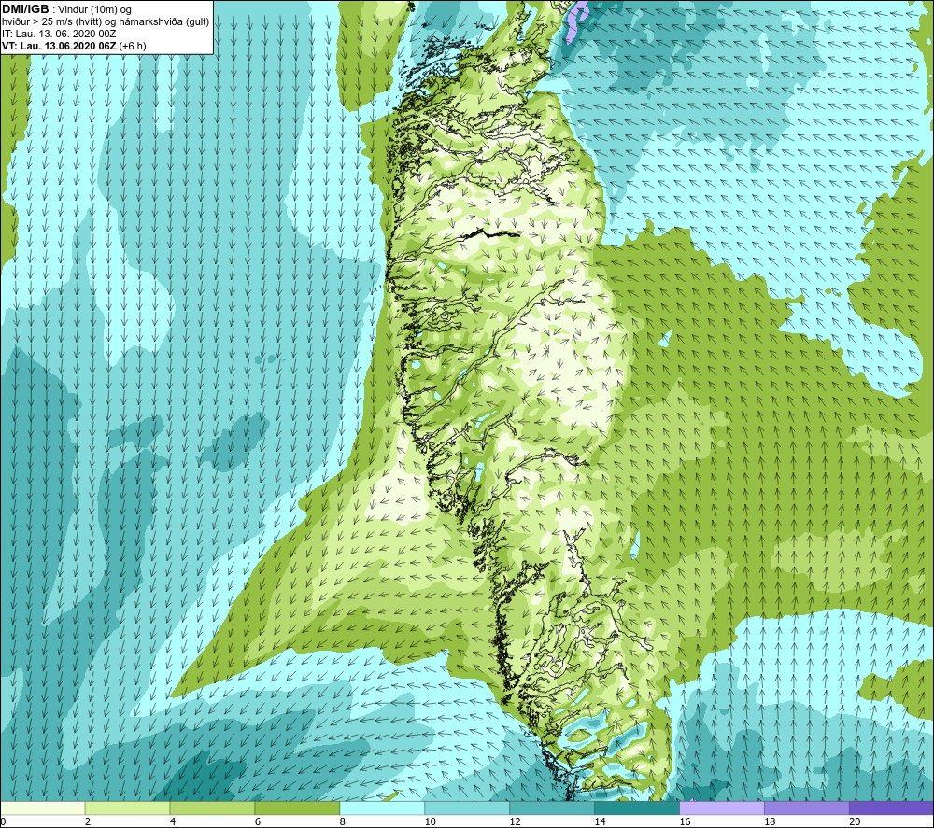Click the 18–20 m/s medium purple legend swatch
This screenshot has height=828, width=934.
[807, 807]
